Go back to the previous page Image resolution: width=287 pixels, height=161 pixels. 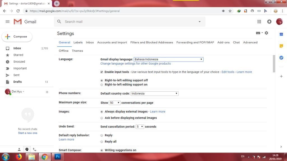click(x=4, y=11)
